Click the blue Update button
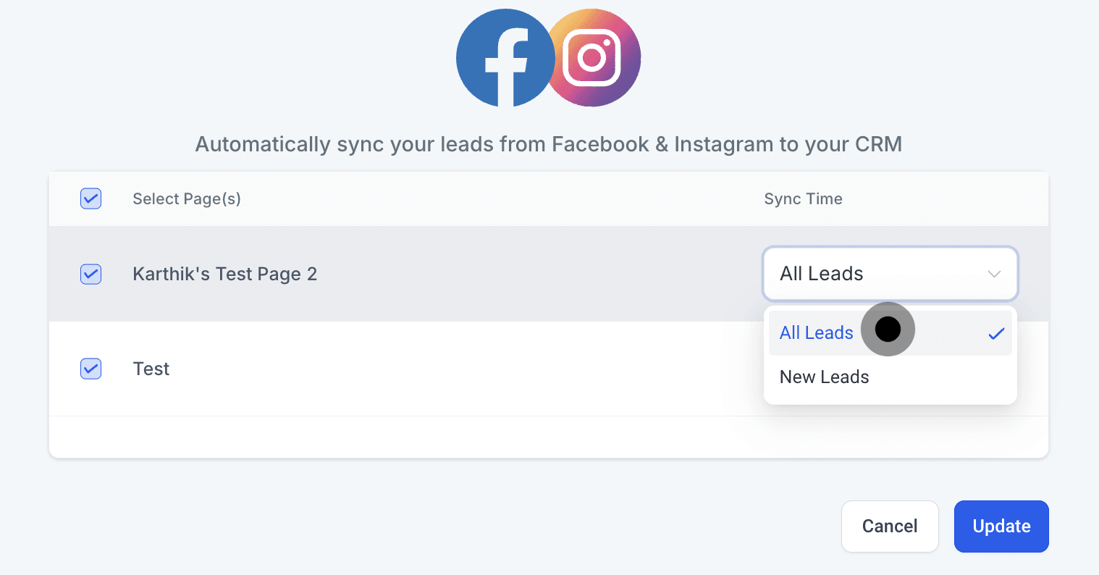This screenshot has height=575, width=1099. click(1001, 526)
